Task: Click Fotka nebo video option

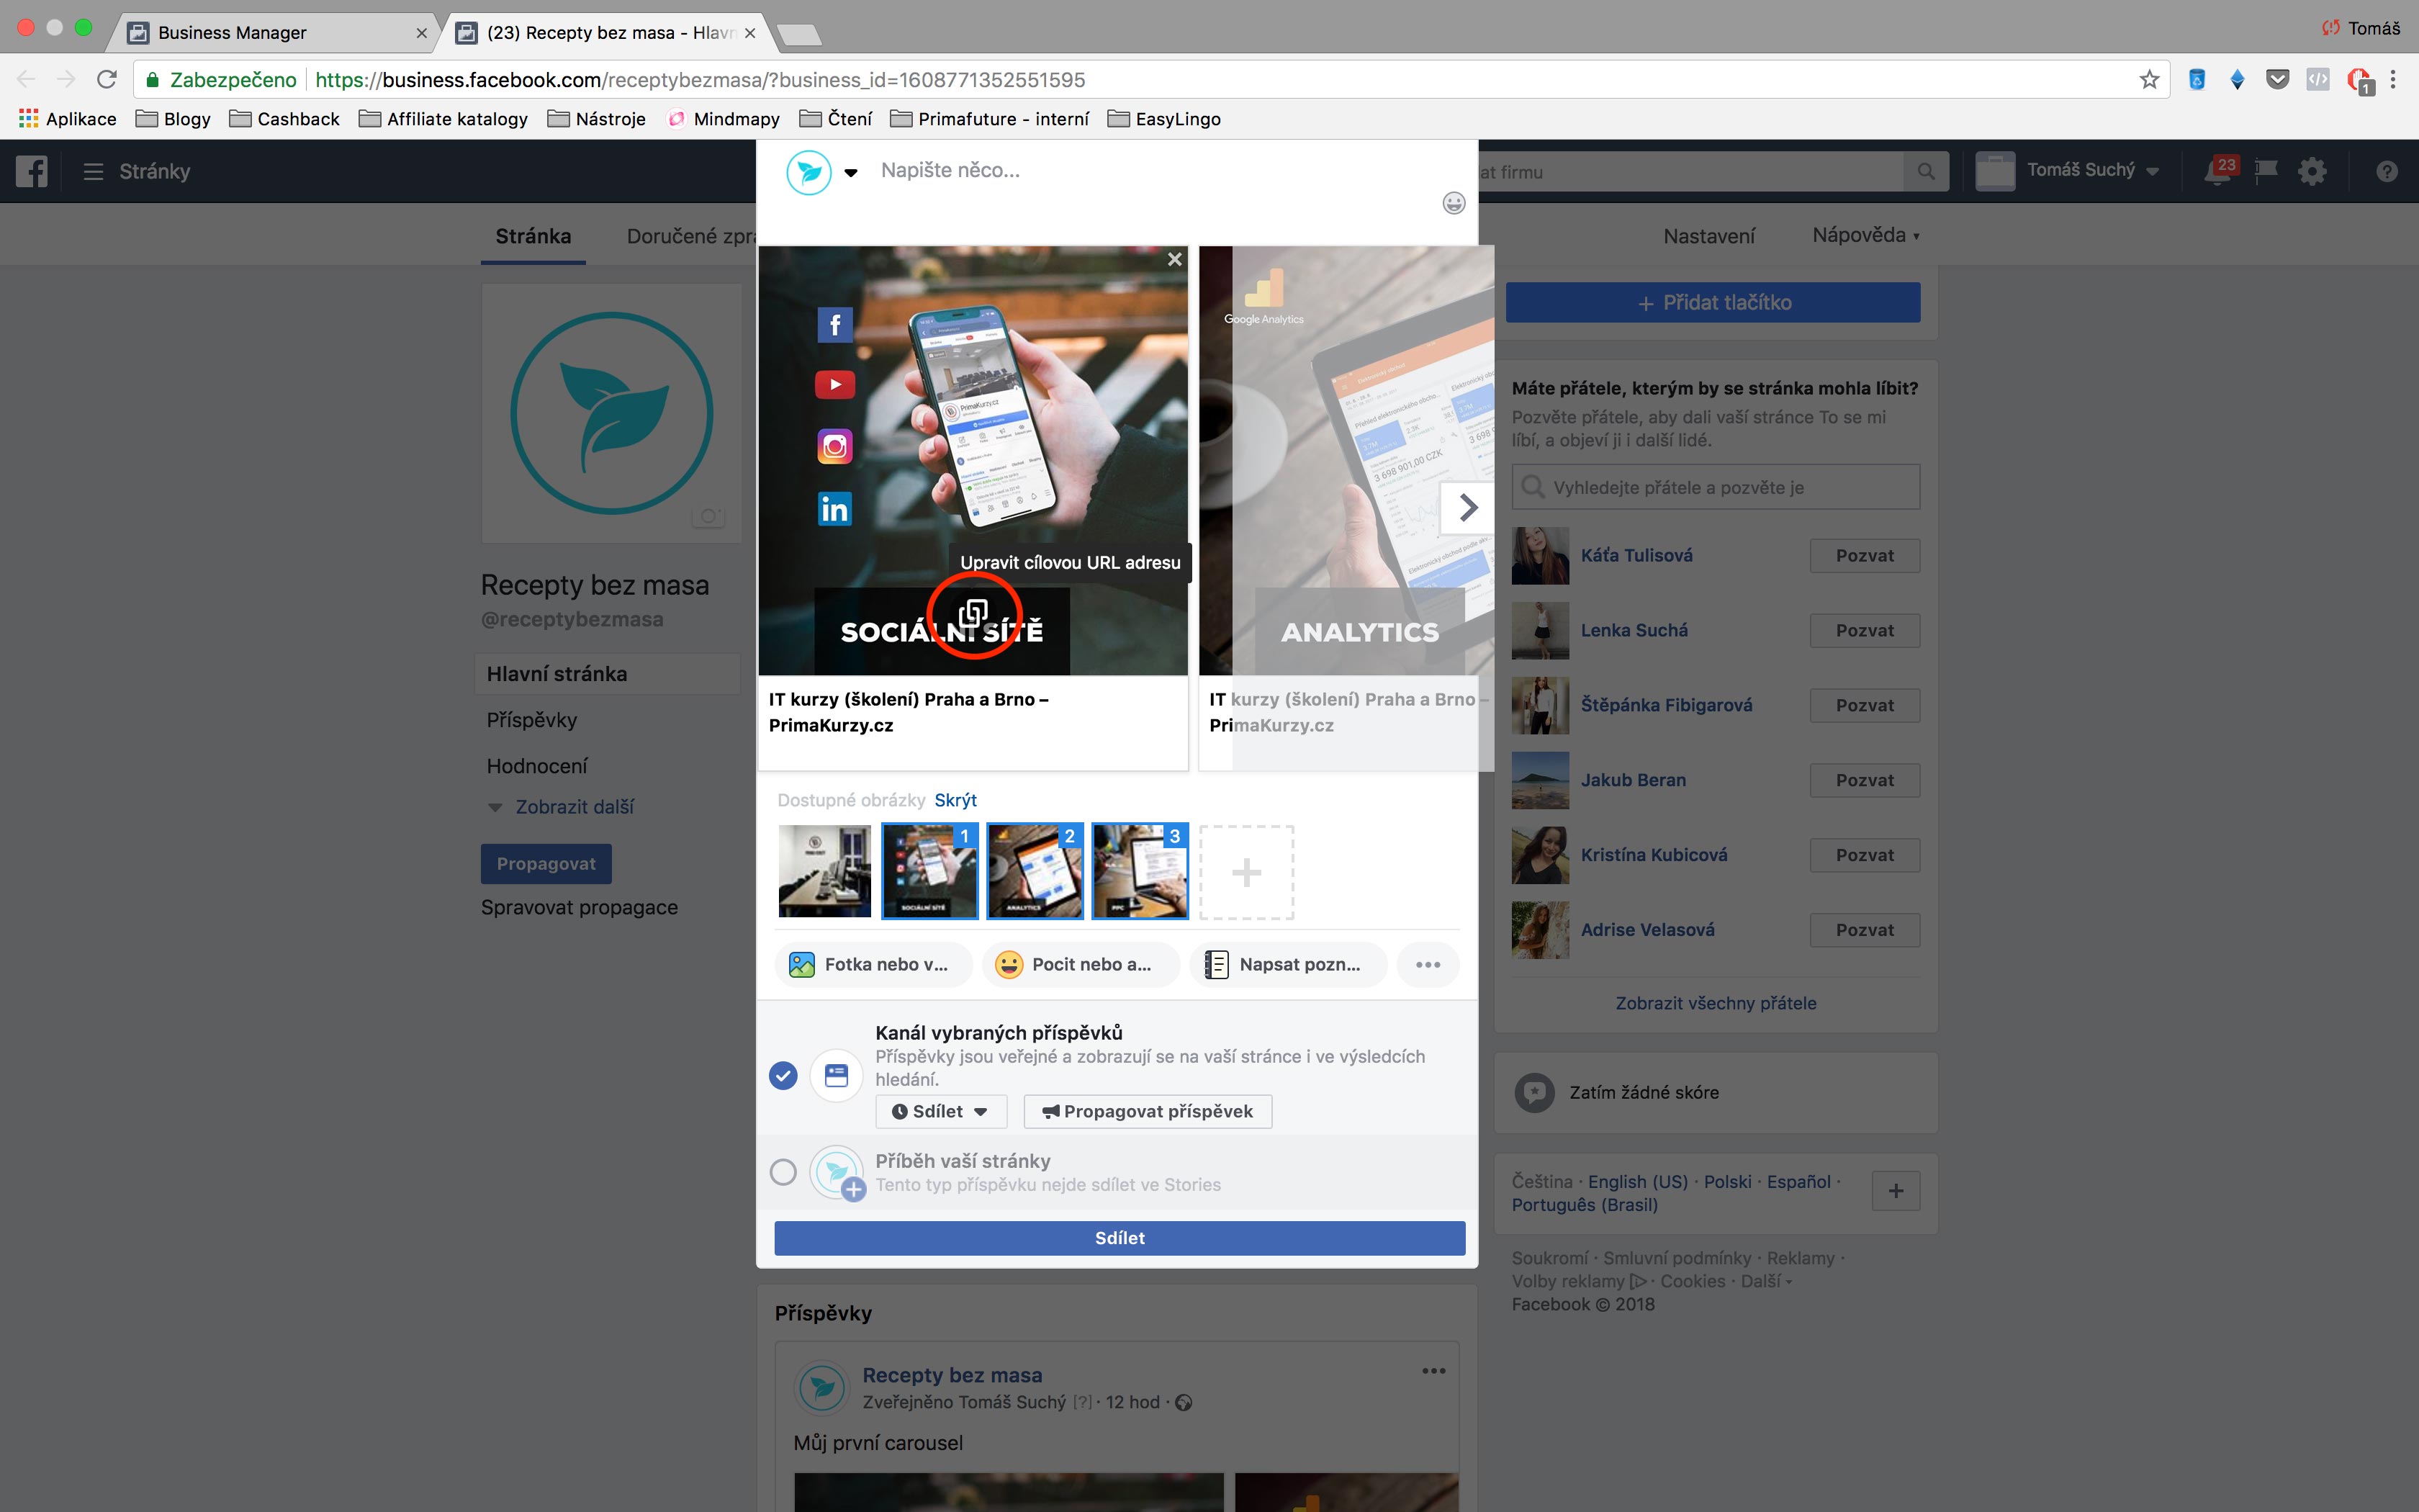Action: [873, 964]
